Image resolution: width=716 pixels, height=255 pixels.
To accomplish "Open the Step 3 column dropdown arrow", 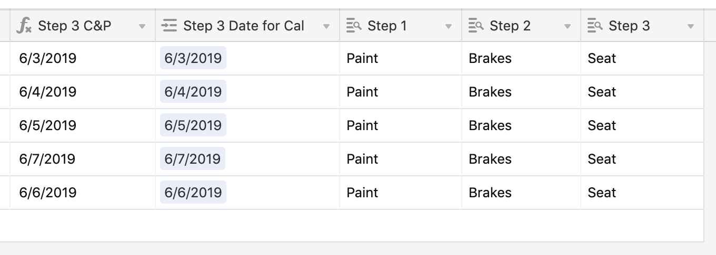I will 691,26.
